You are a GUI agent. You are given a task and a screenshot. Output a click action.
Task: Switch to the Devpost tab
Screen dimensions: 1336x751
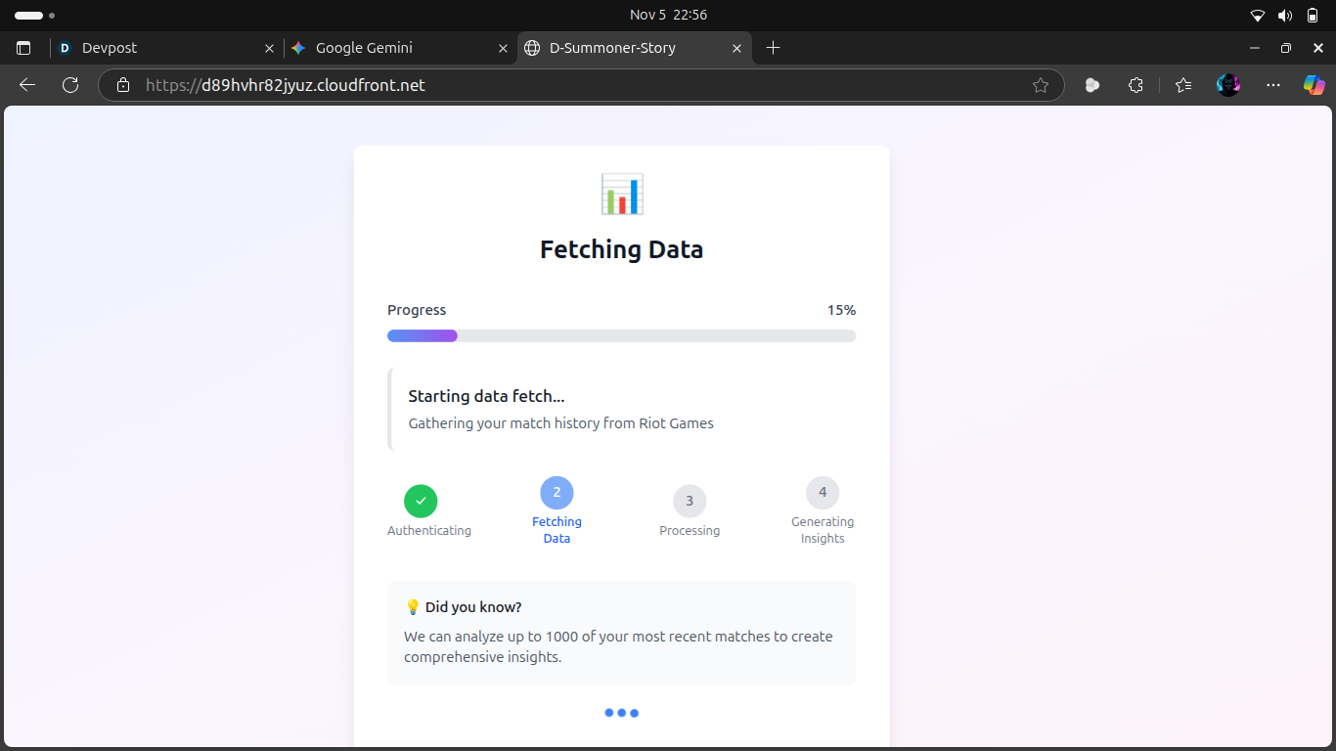pyautogui.click(x=166, y=48)
